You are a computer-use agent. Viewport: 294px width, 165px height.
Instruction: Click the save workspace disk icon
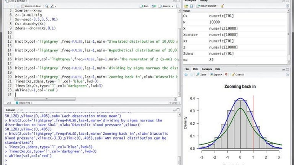click(x=191, y=6)
